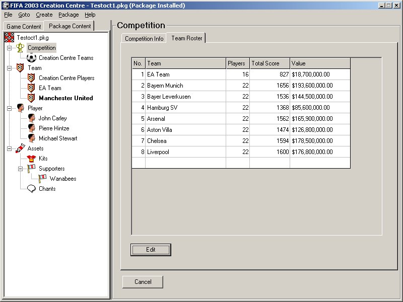The width and height of the screenshot is (403, 302).
Task: Click the Testoct1.pkg checkered package icon
Action: point(9,37)
